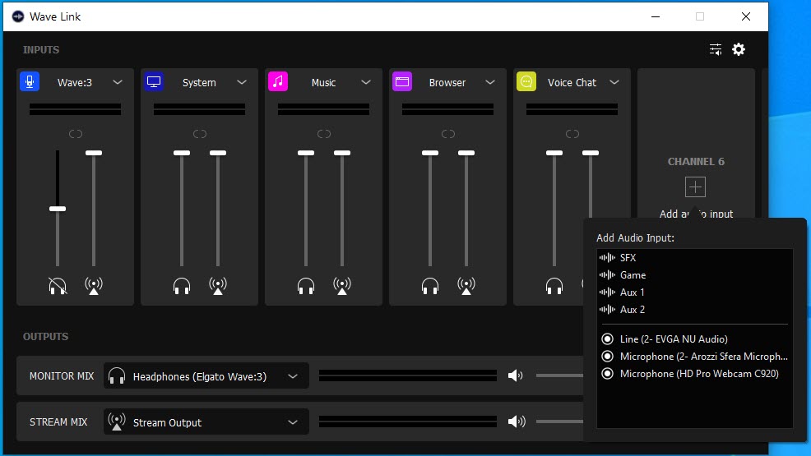Select Microphone Arozzi Sfera input
The width and height of the screenshot is (811, 456).
[x=694, y=357]
